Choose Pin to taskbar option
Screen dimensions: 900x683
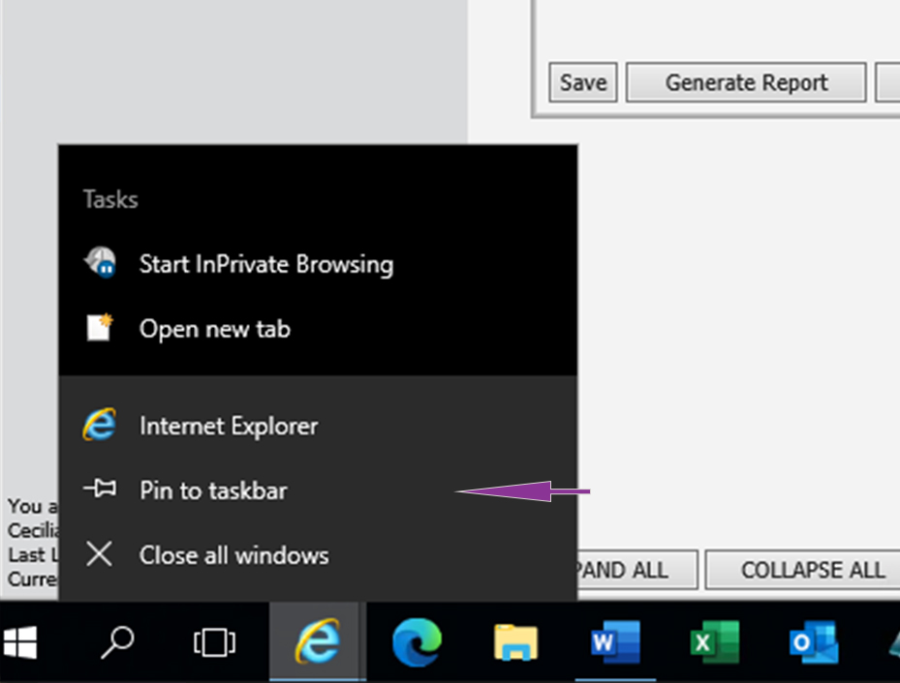pos(318,490)
